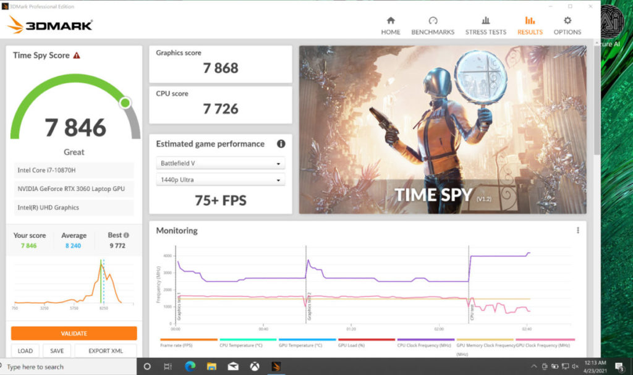This screenshot has width=633, height=375.
Task: Open the notification center icon
Action: coord(619,366)
